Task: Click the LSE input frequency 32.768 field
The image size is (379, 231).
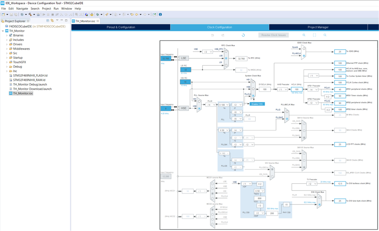Action: tap(166, 59)
